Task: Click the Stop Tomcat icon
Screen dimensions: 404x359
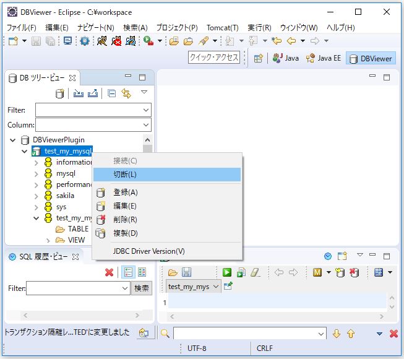Action: pyautogui.click(x=116, y=41)
